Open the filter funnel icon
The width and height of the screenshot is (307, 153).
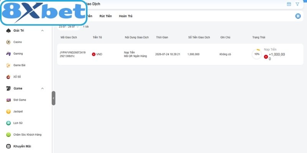(x=297, y=4)
